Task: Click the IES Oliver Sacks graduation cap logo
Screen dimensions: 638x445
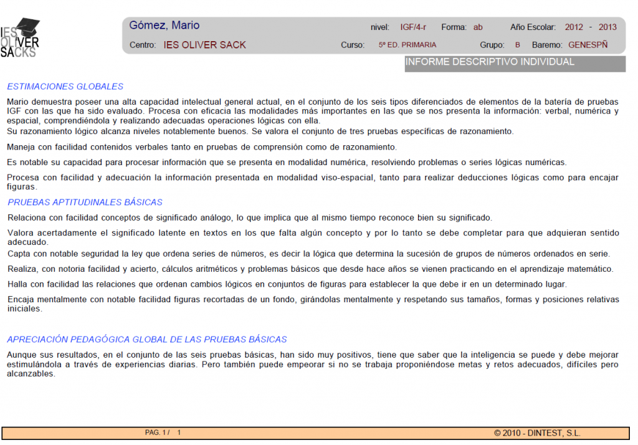Action: click(x=21, y=38)
